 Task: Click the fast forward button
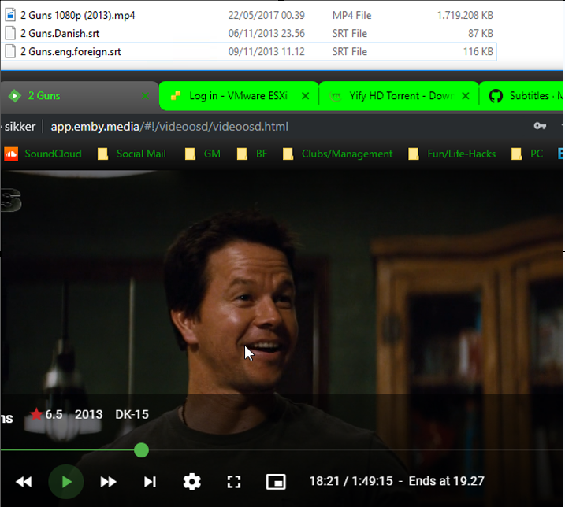[108, 482]
